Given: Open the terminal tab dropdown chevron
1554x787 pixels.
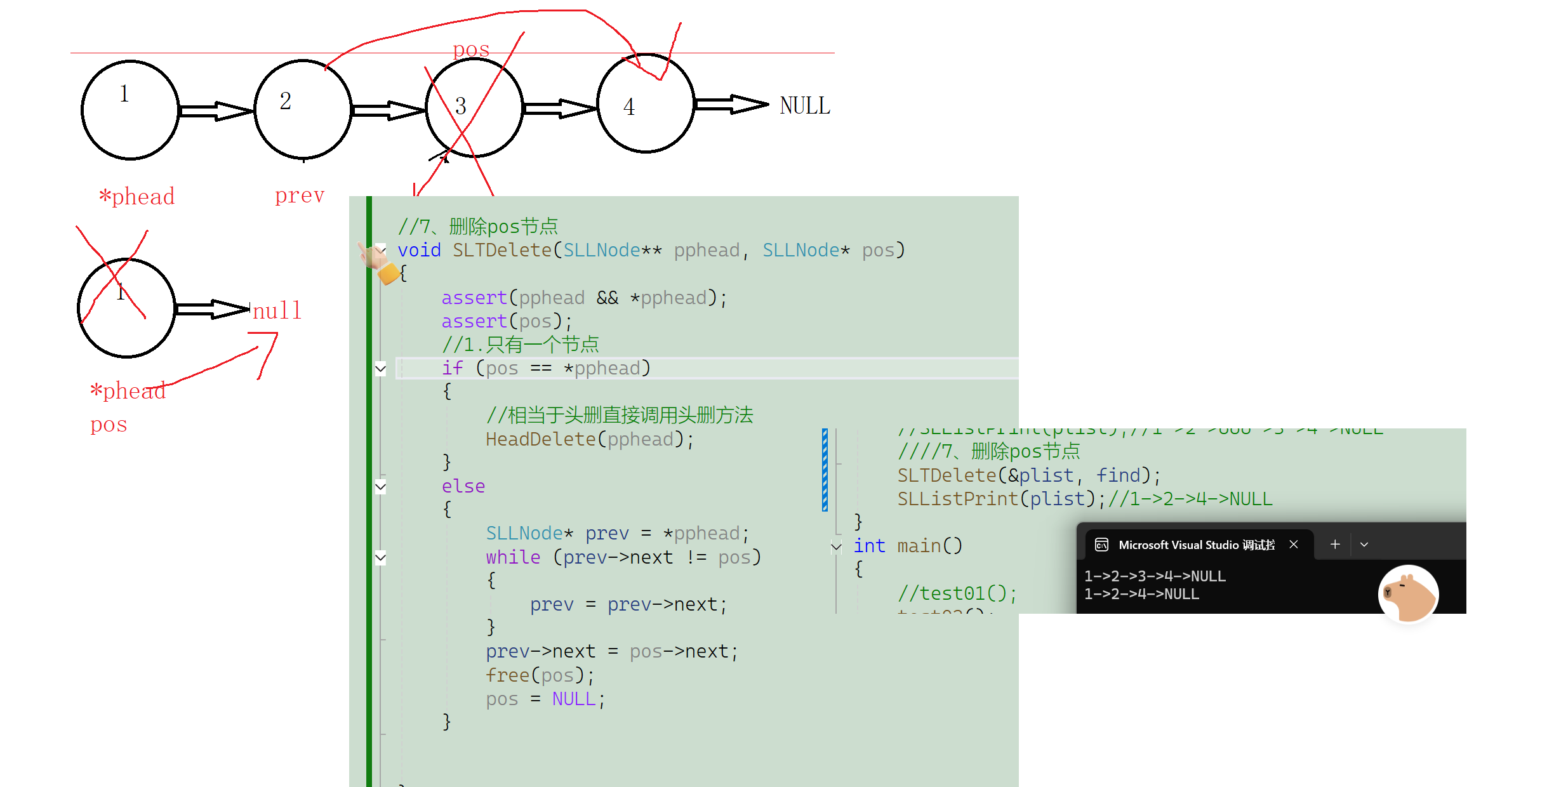Looking at the screenshot, I should pyautogui.click(x=1364, y=545).
